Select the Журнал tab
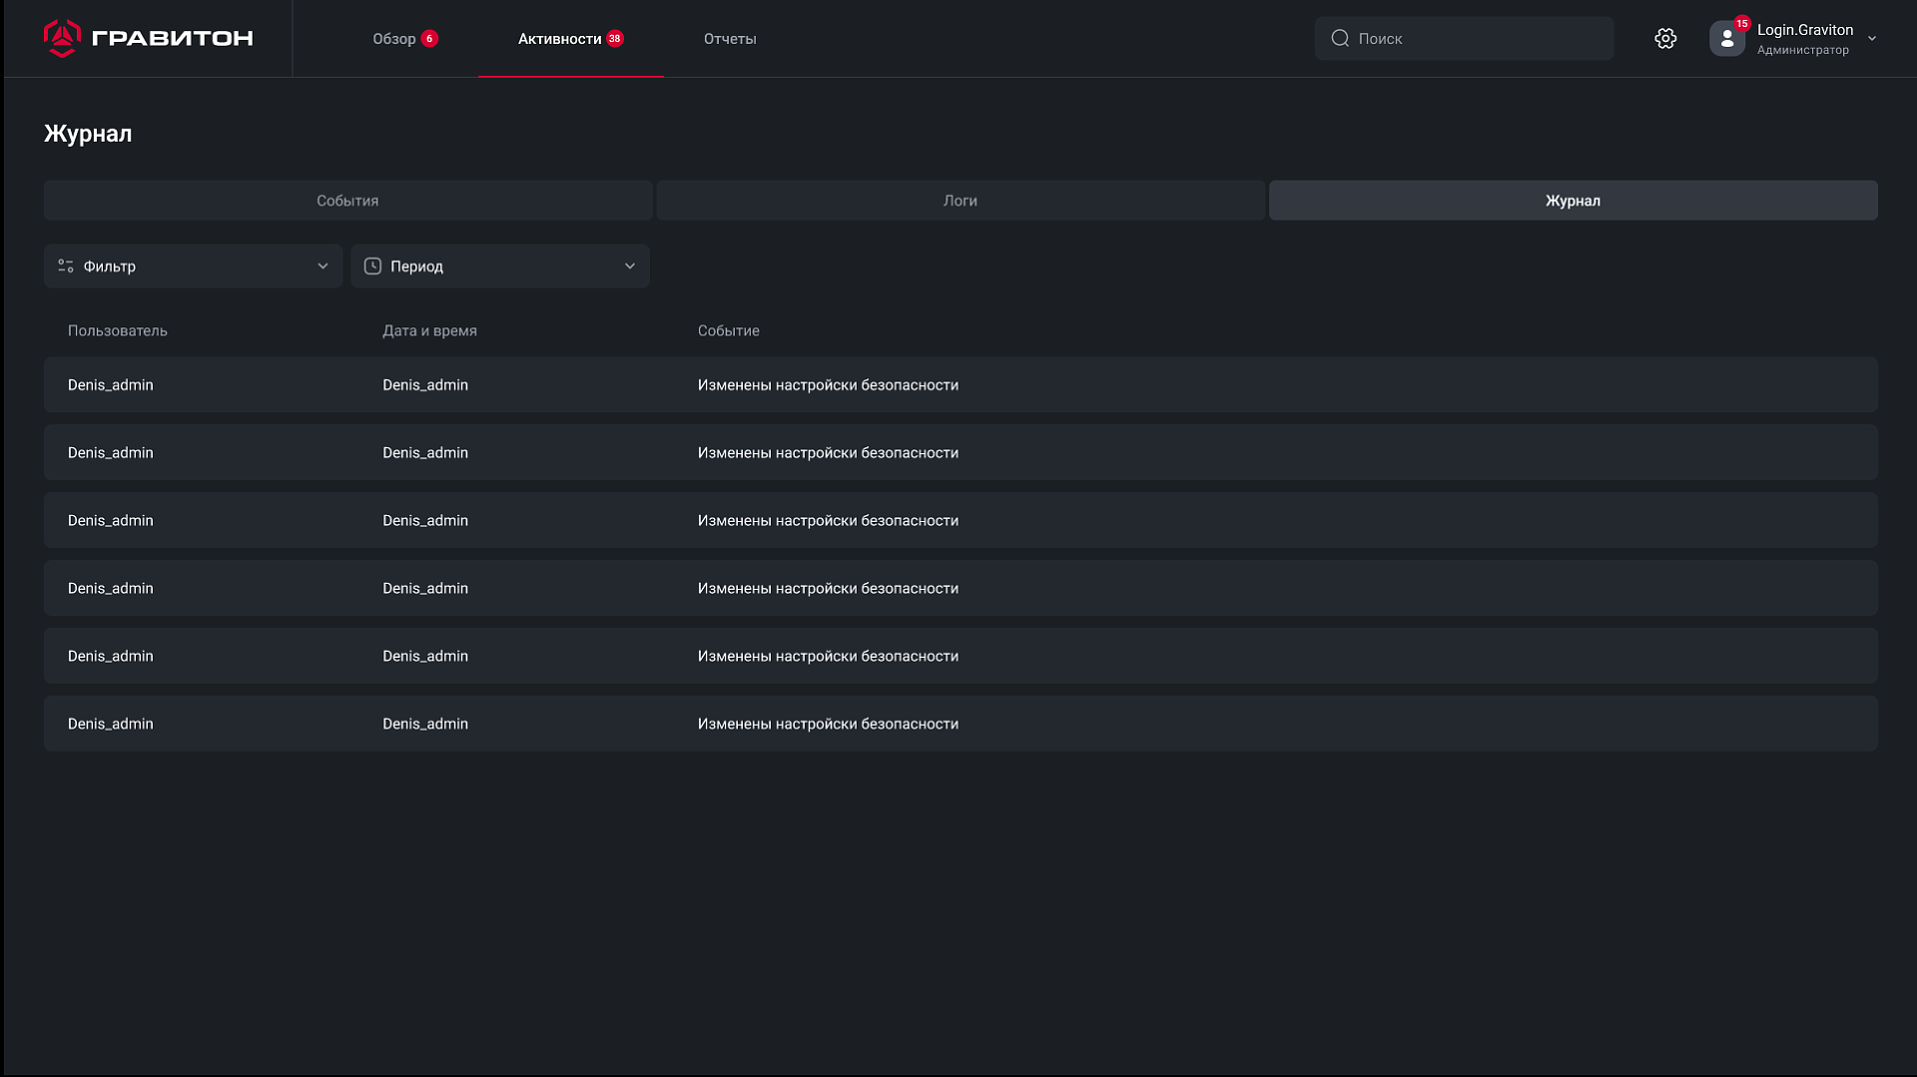Screen dimensions: 1917x1077 [x=1573, y=201]
